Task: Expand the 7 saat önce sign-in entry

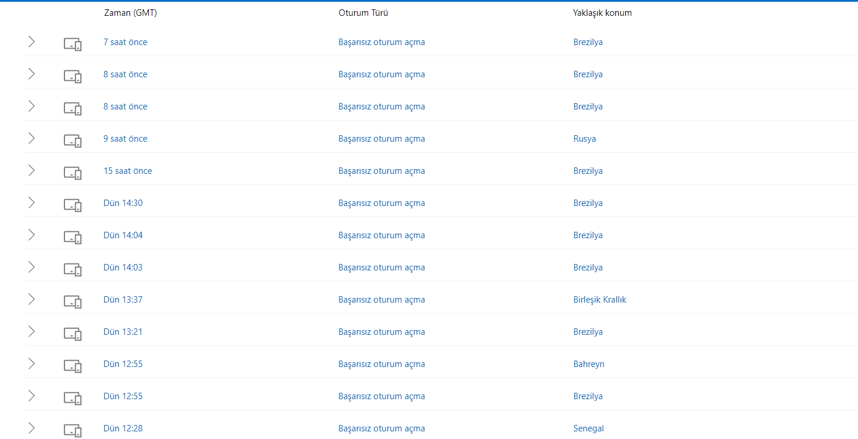Action: point(32,42)
